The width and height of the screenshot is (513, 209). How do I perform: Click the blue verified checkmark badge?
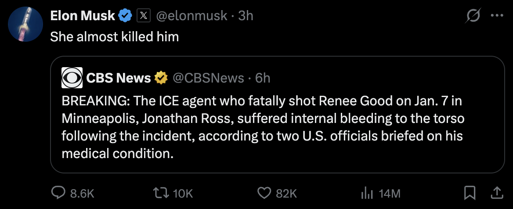pyautogui.click(x=125, y=16)
